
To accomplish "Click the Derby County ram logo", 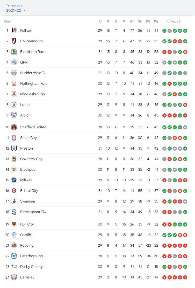I will click(14, 267).
